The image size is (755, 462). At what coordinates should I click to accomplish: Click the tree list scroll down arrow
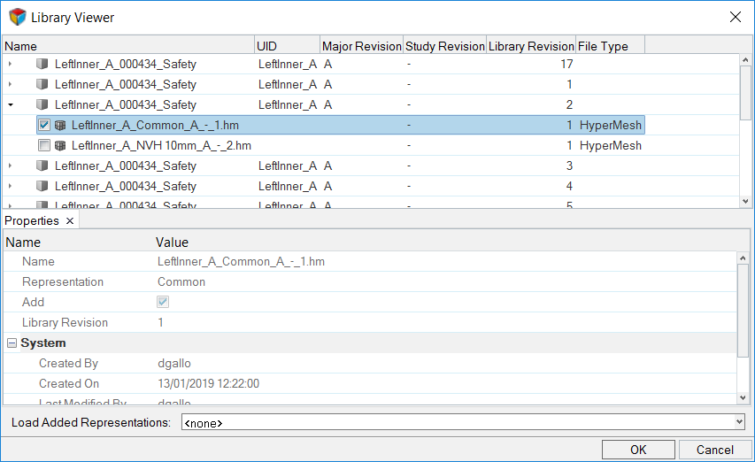click(x=745, y=201)
